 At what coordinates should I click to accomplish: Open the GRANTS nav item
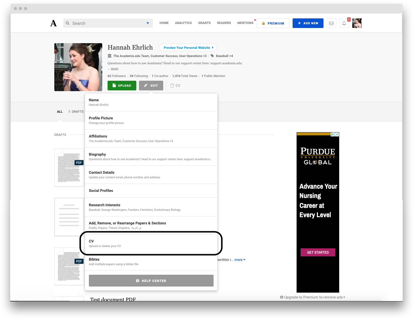204,23
